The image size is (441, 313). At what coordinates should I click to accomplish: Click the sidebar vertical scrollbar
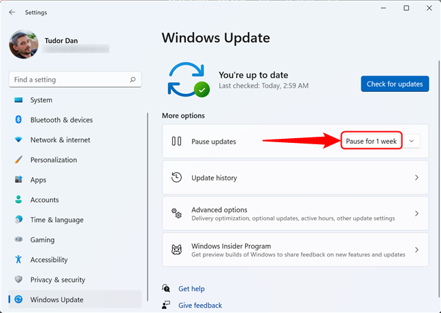point(148,207)
